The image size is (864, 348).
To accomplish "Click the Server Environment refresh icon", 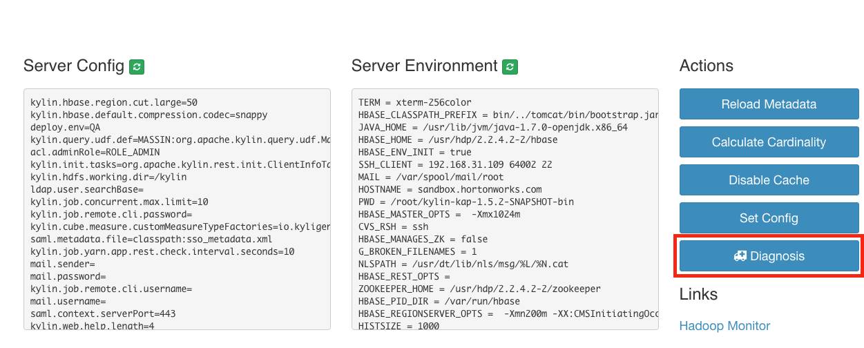I will point(510,66).
